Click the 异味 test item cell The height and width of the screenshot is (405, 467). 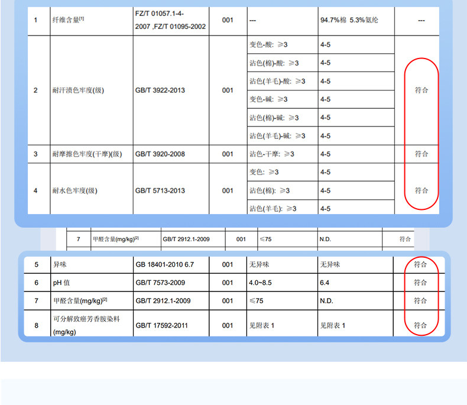coord(60,264)
